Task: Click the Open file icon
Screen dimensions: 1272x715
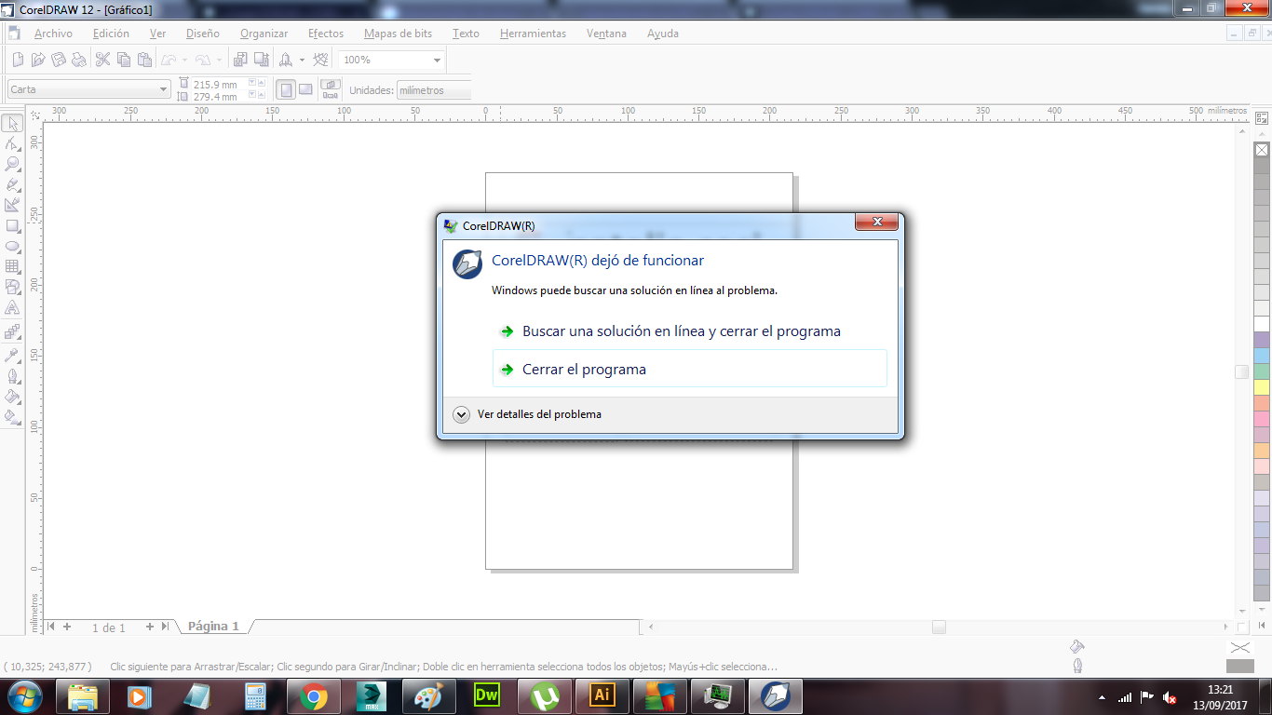Action: tap(38, 60)
